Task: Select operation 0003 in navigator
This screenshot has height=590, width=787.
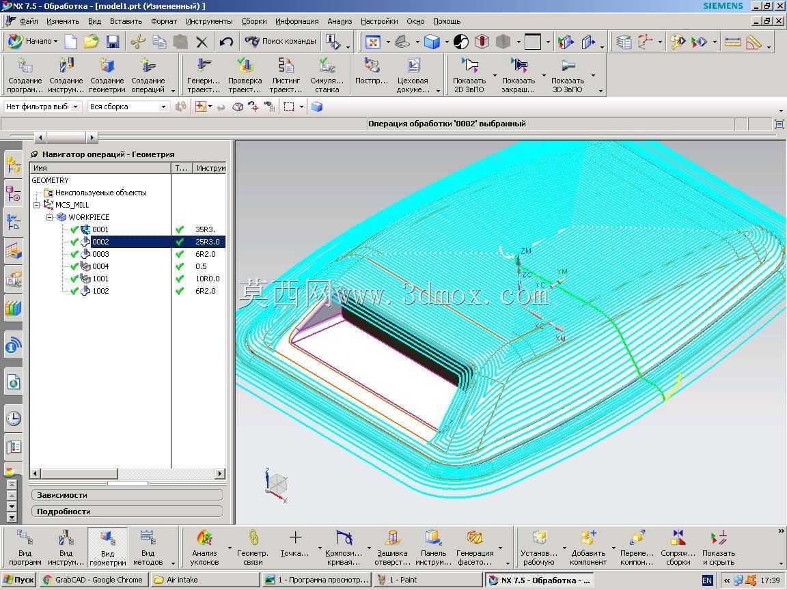Action: click(x=100, y=254)
